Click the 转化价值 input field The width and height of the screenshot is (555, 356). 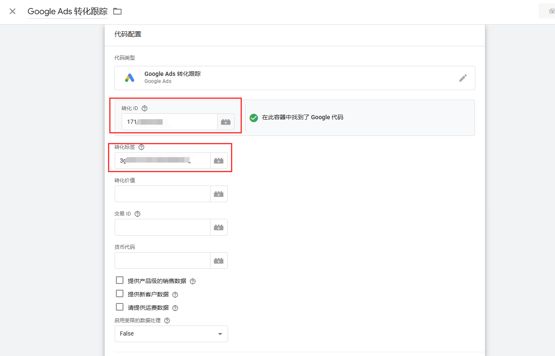[x=163, y=194]
